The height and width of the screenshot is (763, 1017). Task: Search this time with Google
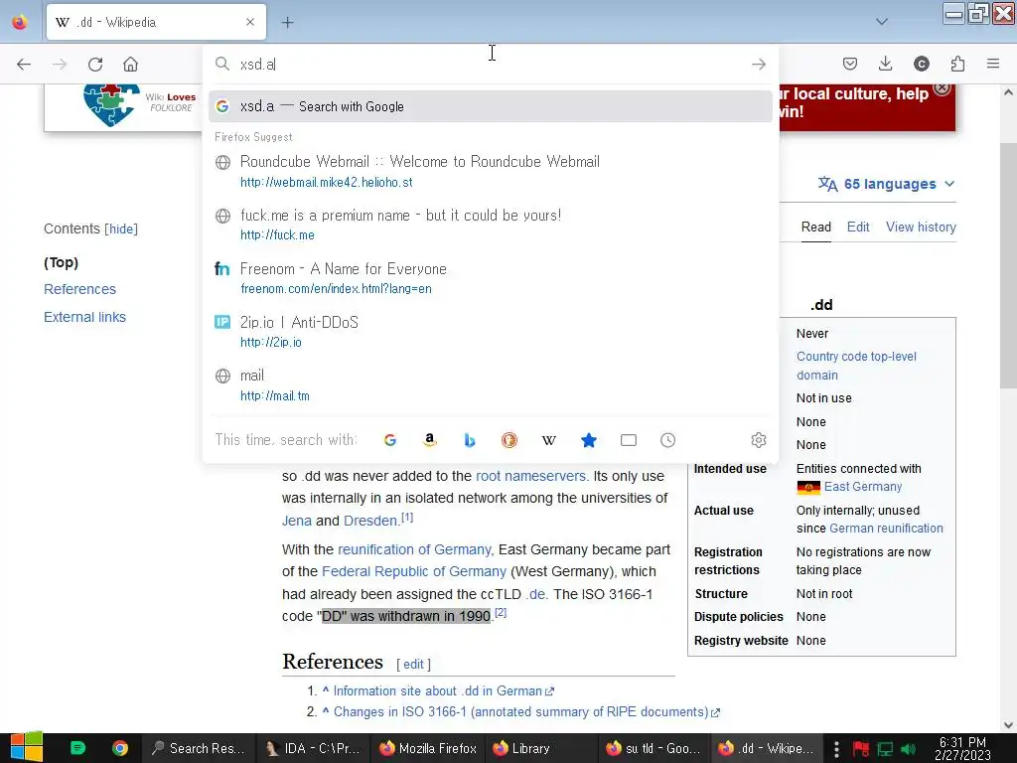point(389,440)
